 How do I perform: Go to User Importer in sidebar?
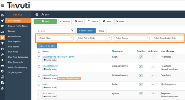[x=15, y=41]
